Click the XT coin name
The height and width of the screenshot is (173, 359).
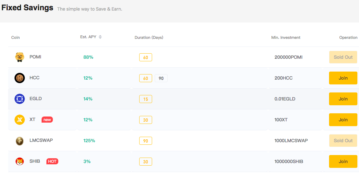(x=33, y=119)
